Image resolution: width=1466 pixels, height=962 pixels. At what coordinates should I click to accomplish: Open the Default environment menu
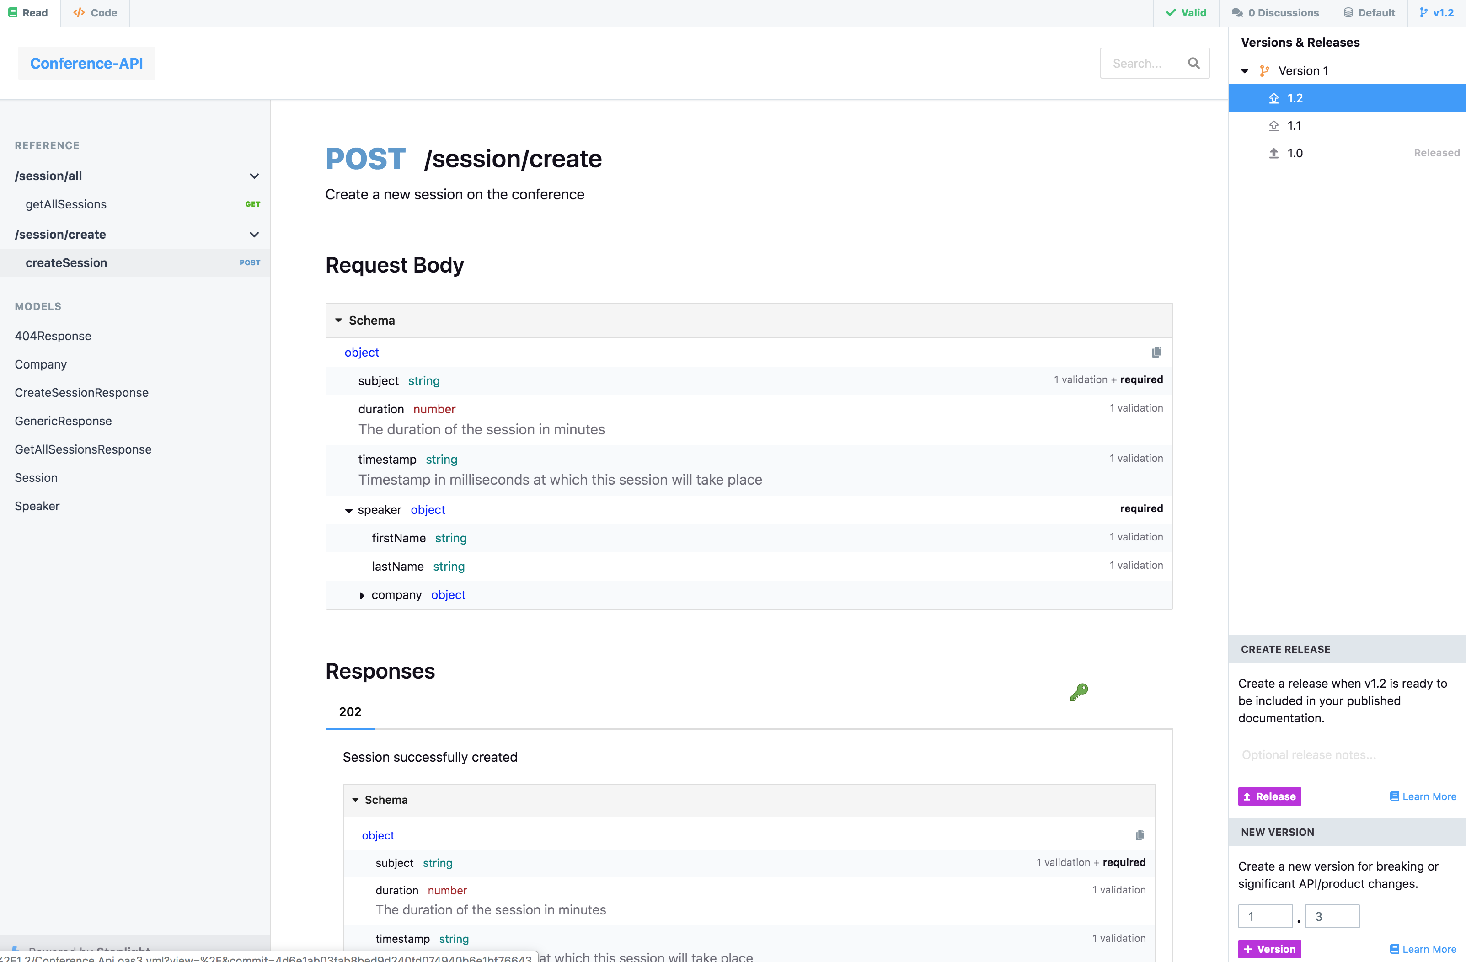click(x=1370, y=13)
